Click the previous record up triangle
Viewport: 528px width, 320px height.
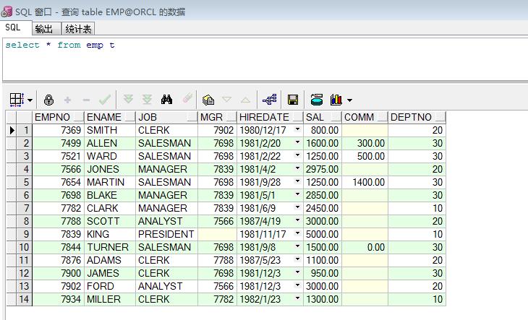[245, 100]
